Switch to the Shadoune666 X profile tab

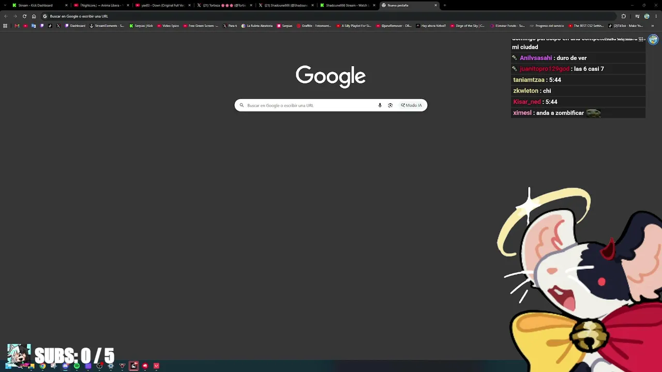coord(285,5)
